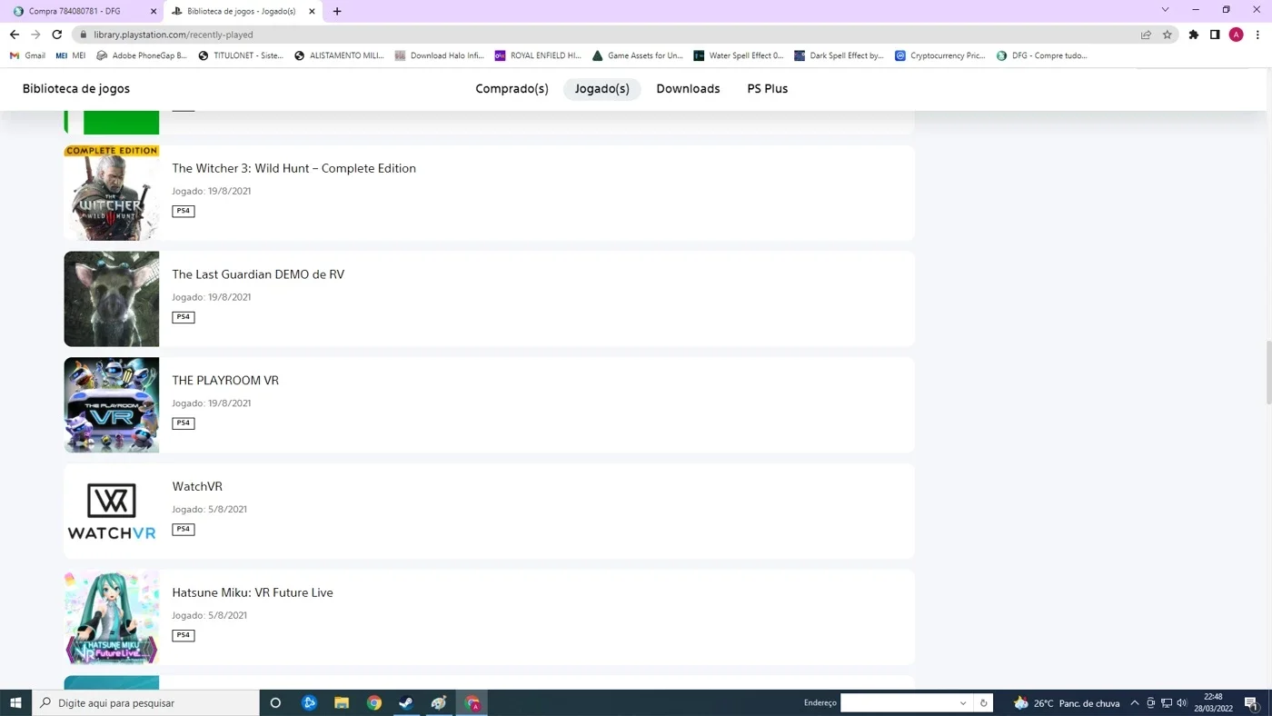The height and width of the screenshot is (716, 1272).
Task: Open The Last Guardian demo thumbnail
Action: (x=112, y=299)
